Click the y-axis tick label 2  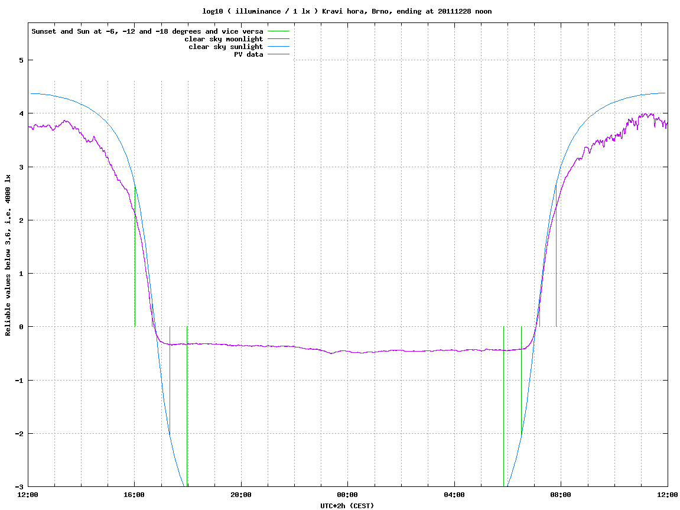pos(21,220)
